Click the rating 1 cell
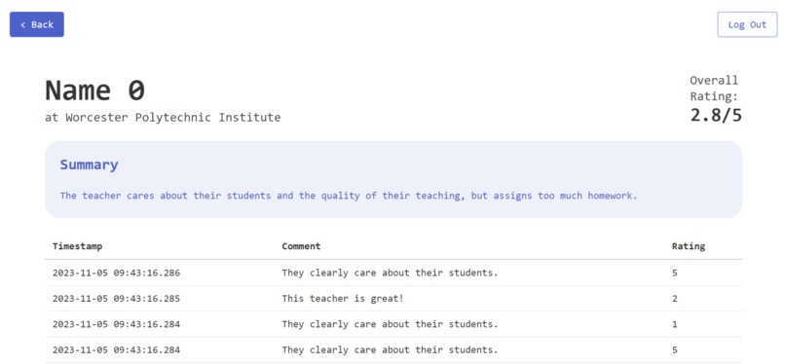Screen dimensions: 785x364 pyautogui.click(x=675, y=324)
